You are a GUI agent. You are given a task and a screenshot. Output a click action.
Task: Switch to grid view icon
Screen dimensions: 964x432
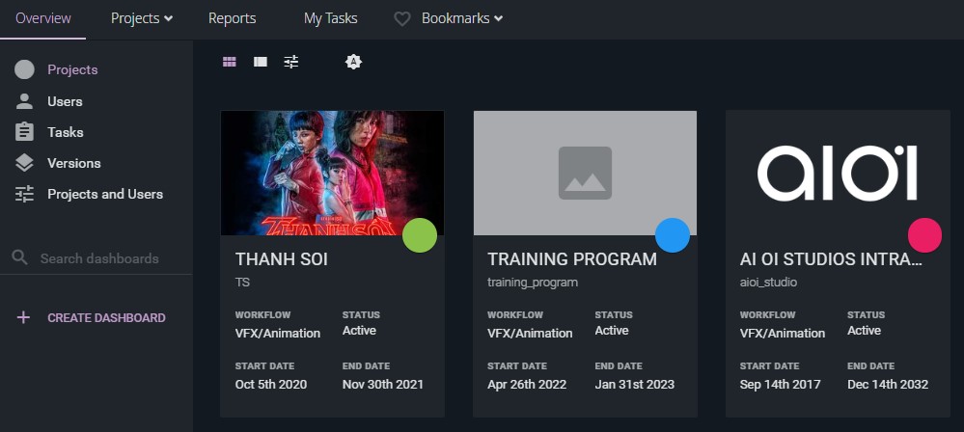tap(230, 62)
